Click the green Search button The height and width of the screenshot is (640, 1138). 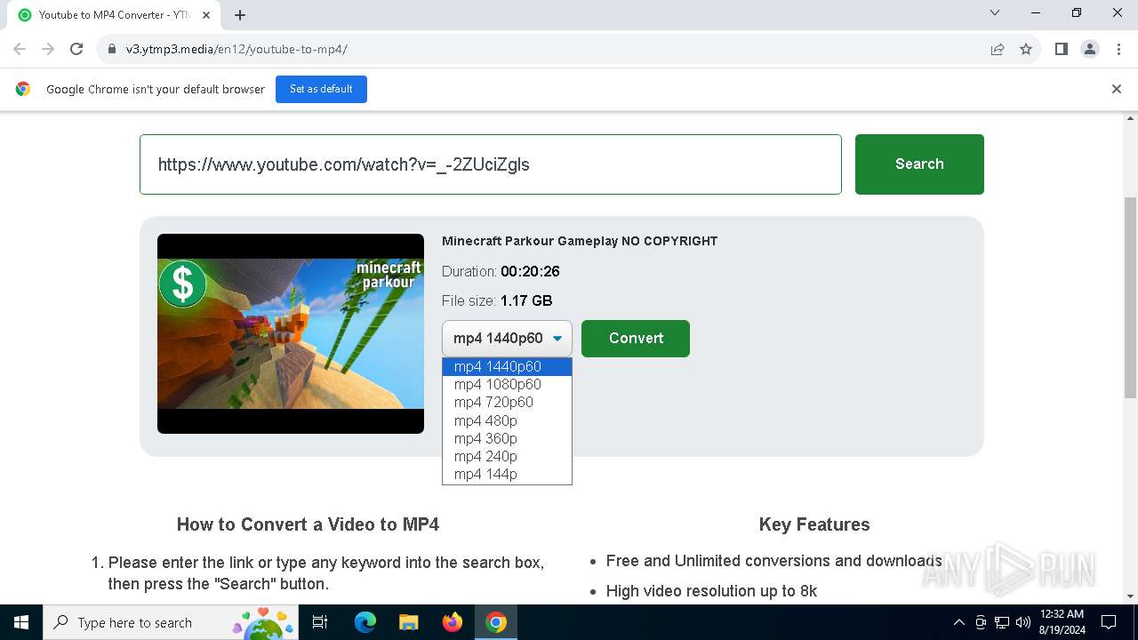click(919, 164)
